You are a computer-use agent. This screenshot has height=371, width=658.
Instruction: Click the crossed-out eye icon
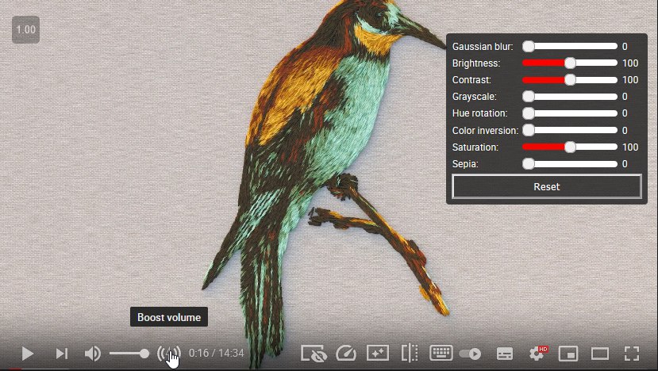coord(314,354)
